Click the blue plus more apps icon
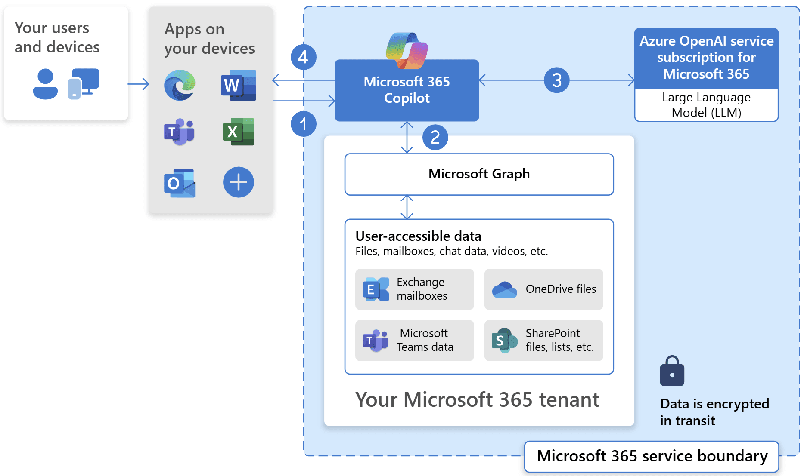This screenshot has height=476, width=804. 239,182
